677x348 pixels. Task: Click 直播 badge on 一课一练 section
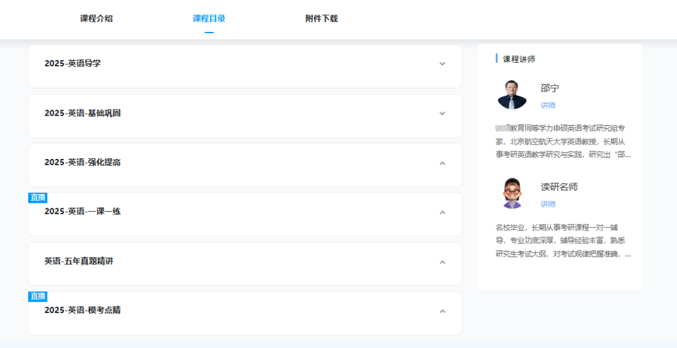coord(38,198)
